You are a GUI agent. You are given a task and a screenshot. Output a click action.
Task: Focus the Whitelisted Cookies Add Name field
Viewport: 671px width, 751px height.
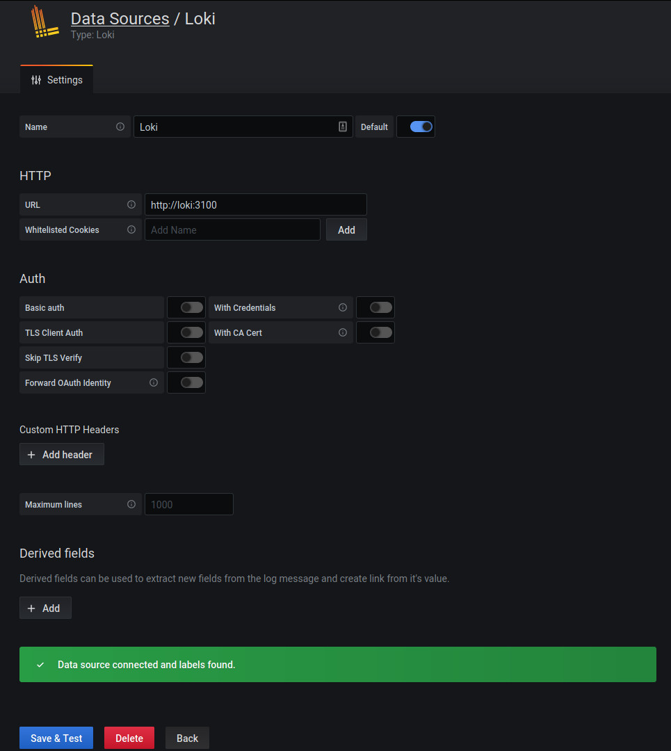232,229
